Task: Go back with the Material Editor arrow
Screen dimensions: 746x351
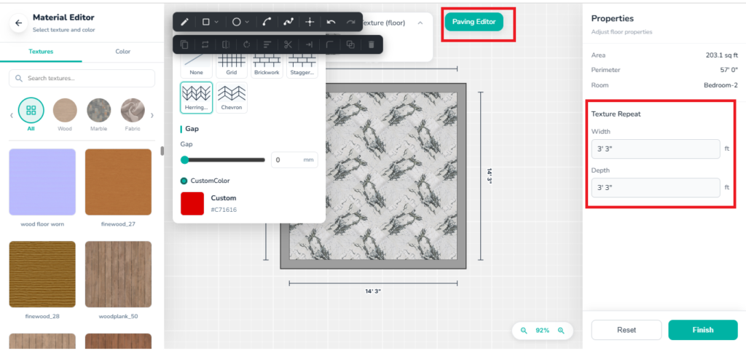Action: (18, 23)
